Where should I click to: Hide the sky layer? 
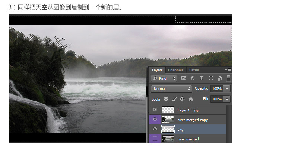pos(155,129)
